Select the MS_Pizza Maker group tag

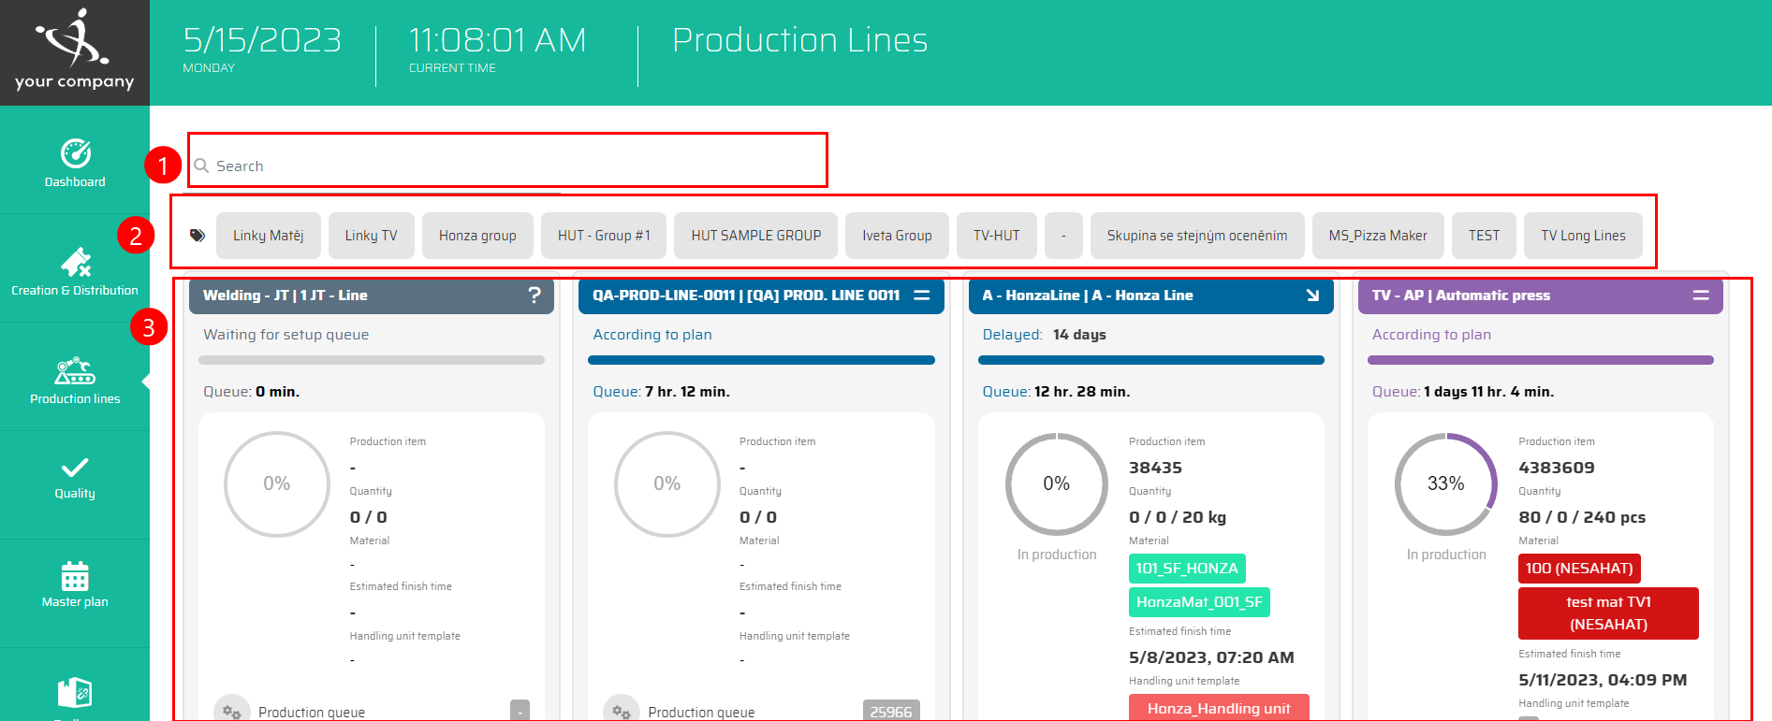tap(1377, 236)
